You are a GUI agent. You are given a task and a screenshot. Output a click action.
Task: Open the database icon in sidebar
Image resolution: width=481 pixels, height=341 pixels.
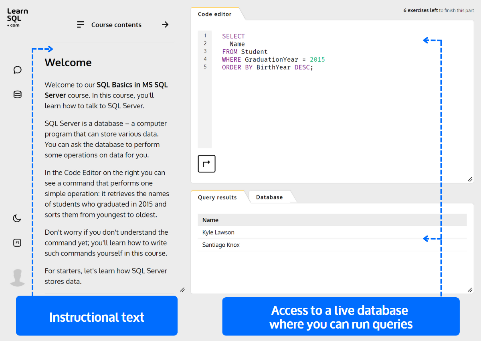(17, 95)
